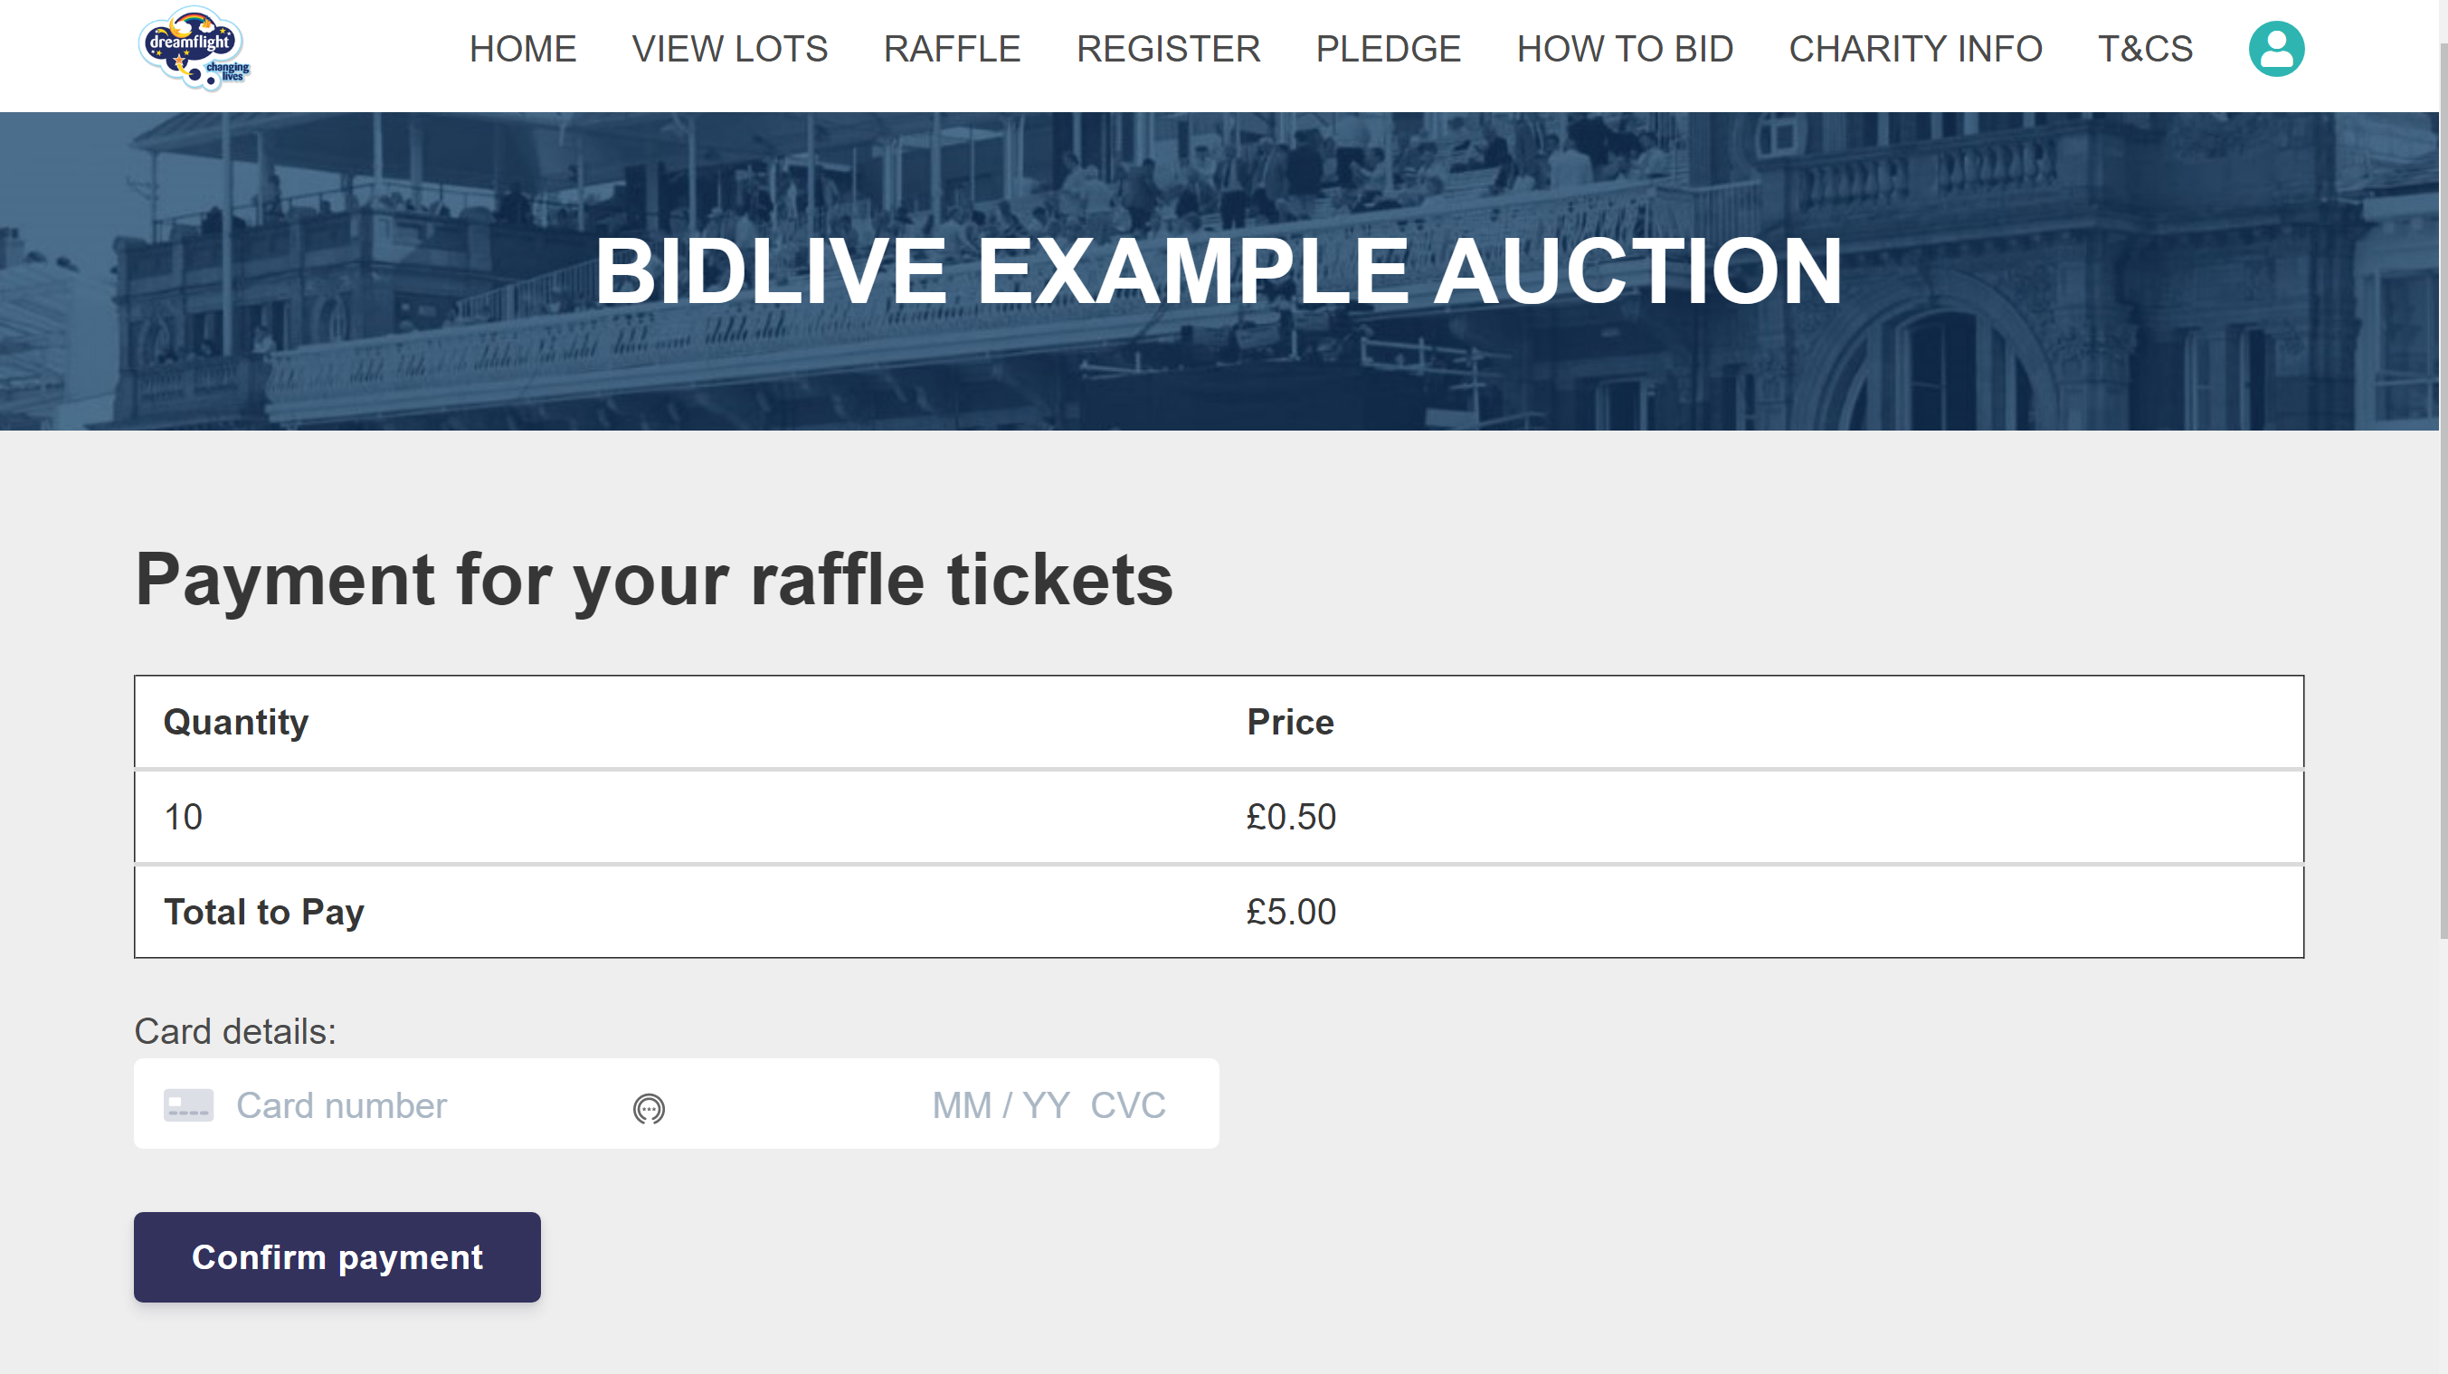
Task: Click the Dreamflight logo
Action: [195, 49]
